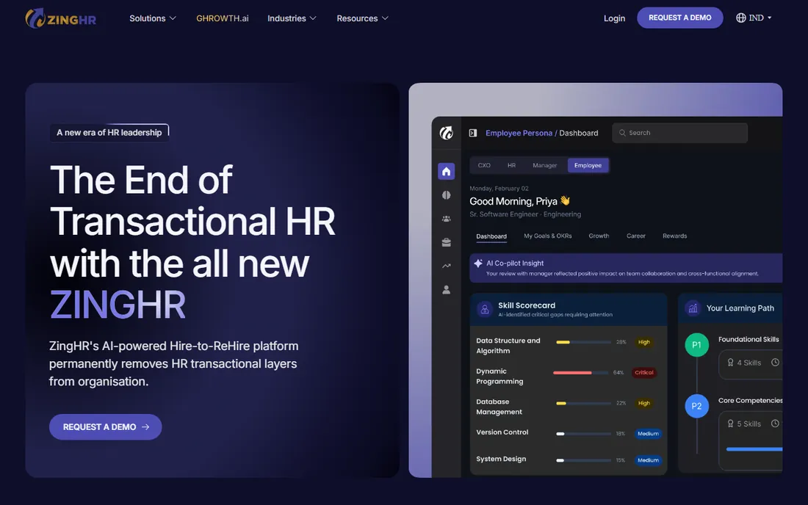Click the clock icon in 5 Skills card
The height and width of the screenshot is (505, 808).
pyautogui.click(x=775, y=423)
